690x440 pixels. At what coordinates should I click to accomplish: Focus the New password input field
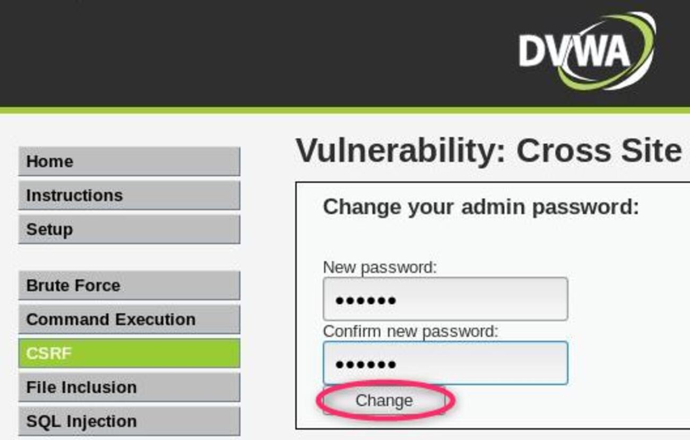coord(445,299)
